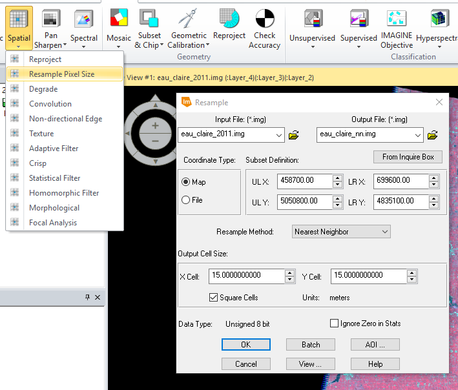
Task: Browse for input file using folder icon
Action: pyautogui.click(x=293, y=135)
